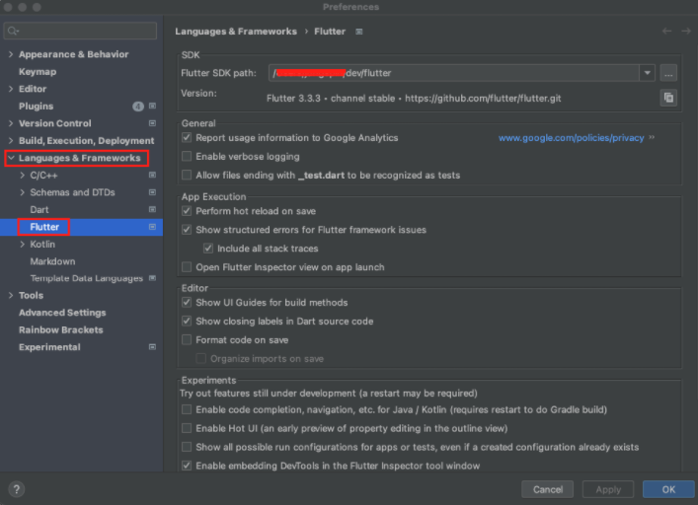Screen dimensions: 698x505
Task: Select Template Data Languages entry
Action: click(x=86, y=278)
